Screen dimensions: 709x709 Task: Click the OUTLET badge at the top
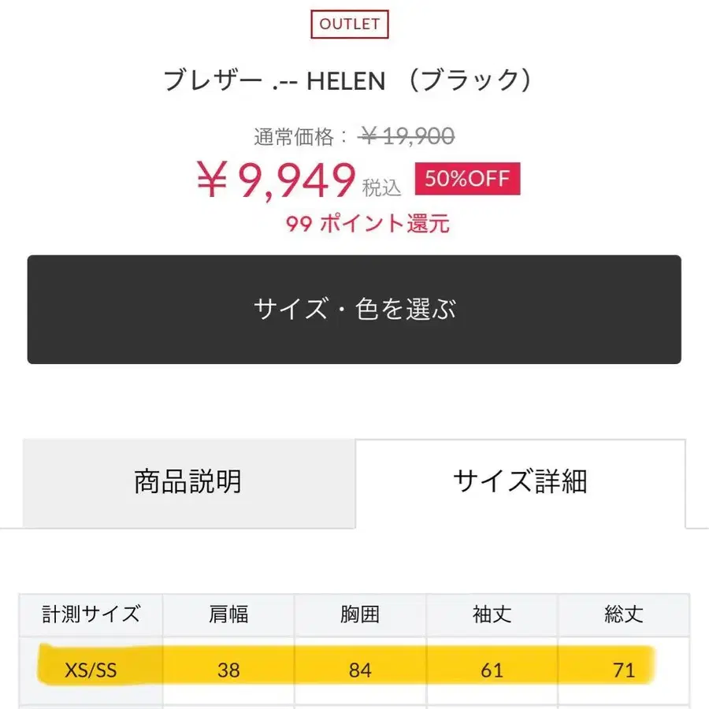(x=350, y=24)
